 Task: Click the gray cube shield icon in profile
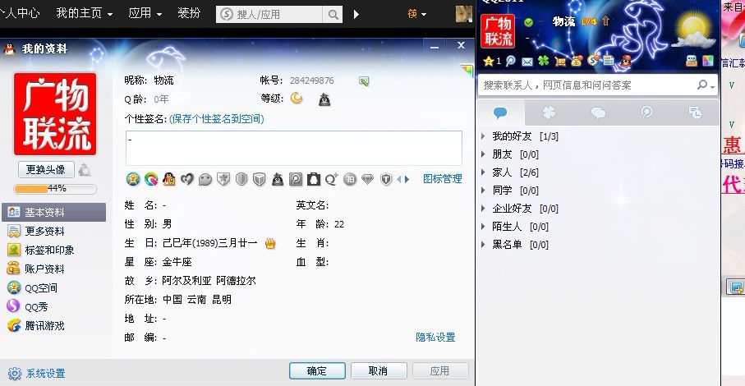coord(260,179)
